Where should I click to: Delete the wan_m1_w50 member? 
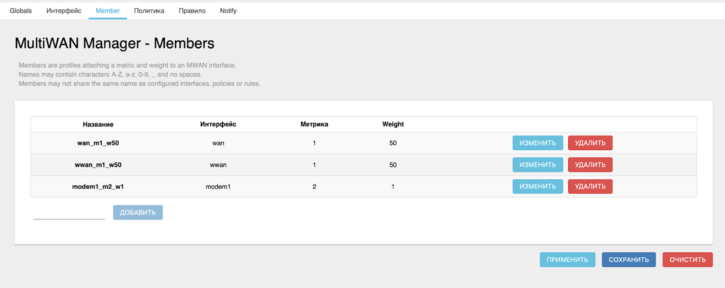pos(590,143)
